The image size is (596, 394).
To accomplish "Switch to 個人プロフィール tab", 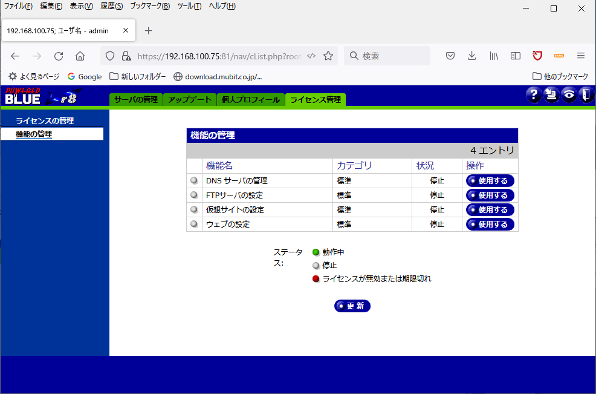I will coord(251,100).
